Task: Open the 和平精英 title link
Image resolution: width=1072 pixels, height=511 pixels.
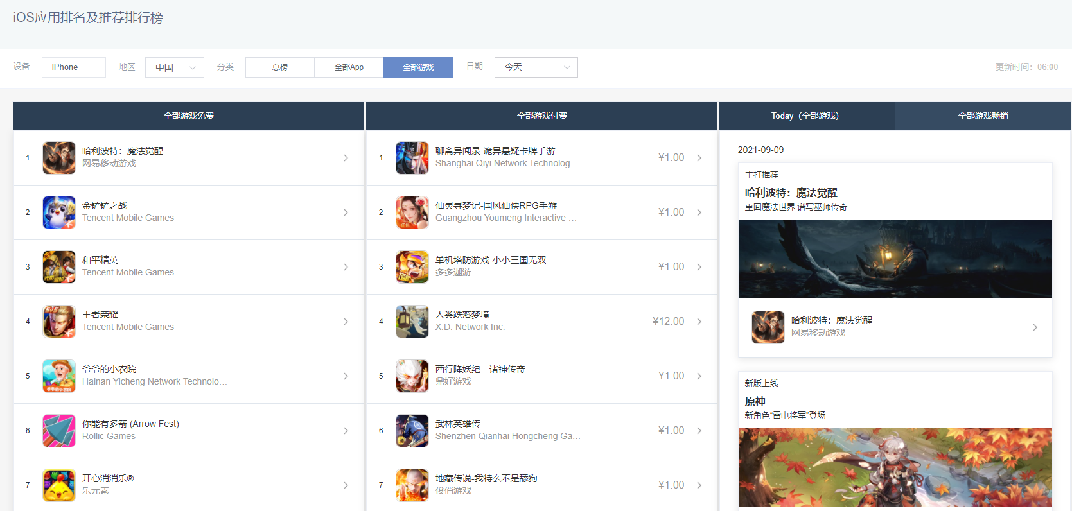Action: click(x=100, y=260)
